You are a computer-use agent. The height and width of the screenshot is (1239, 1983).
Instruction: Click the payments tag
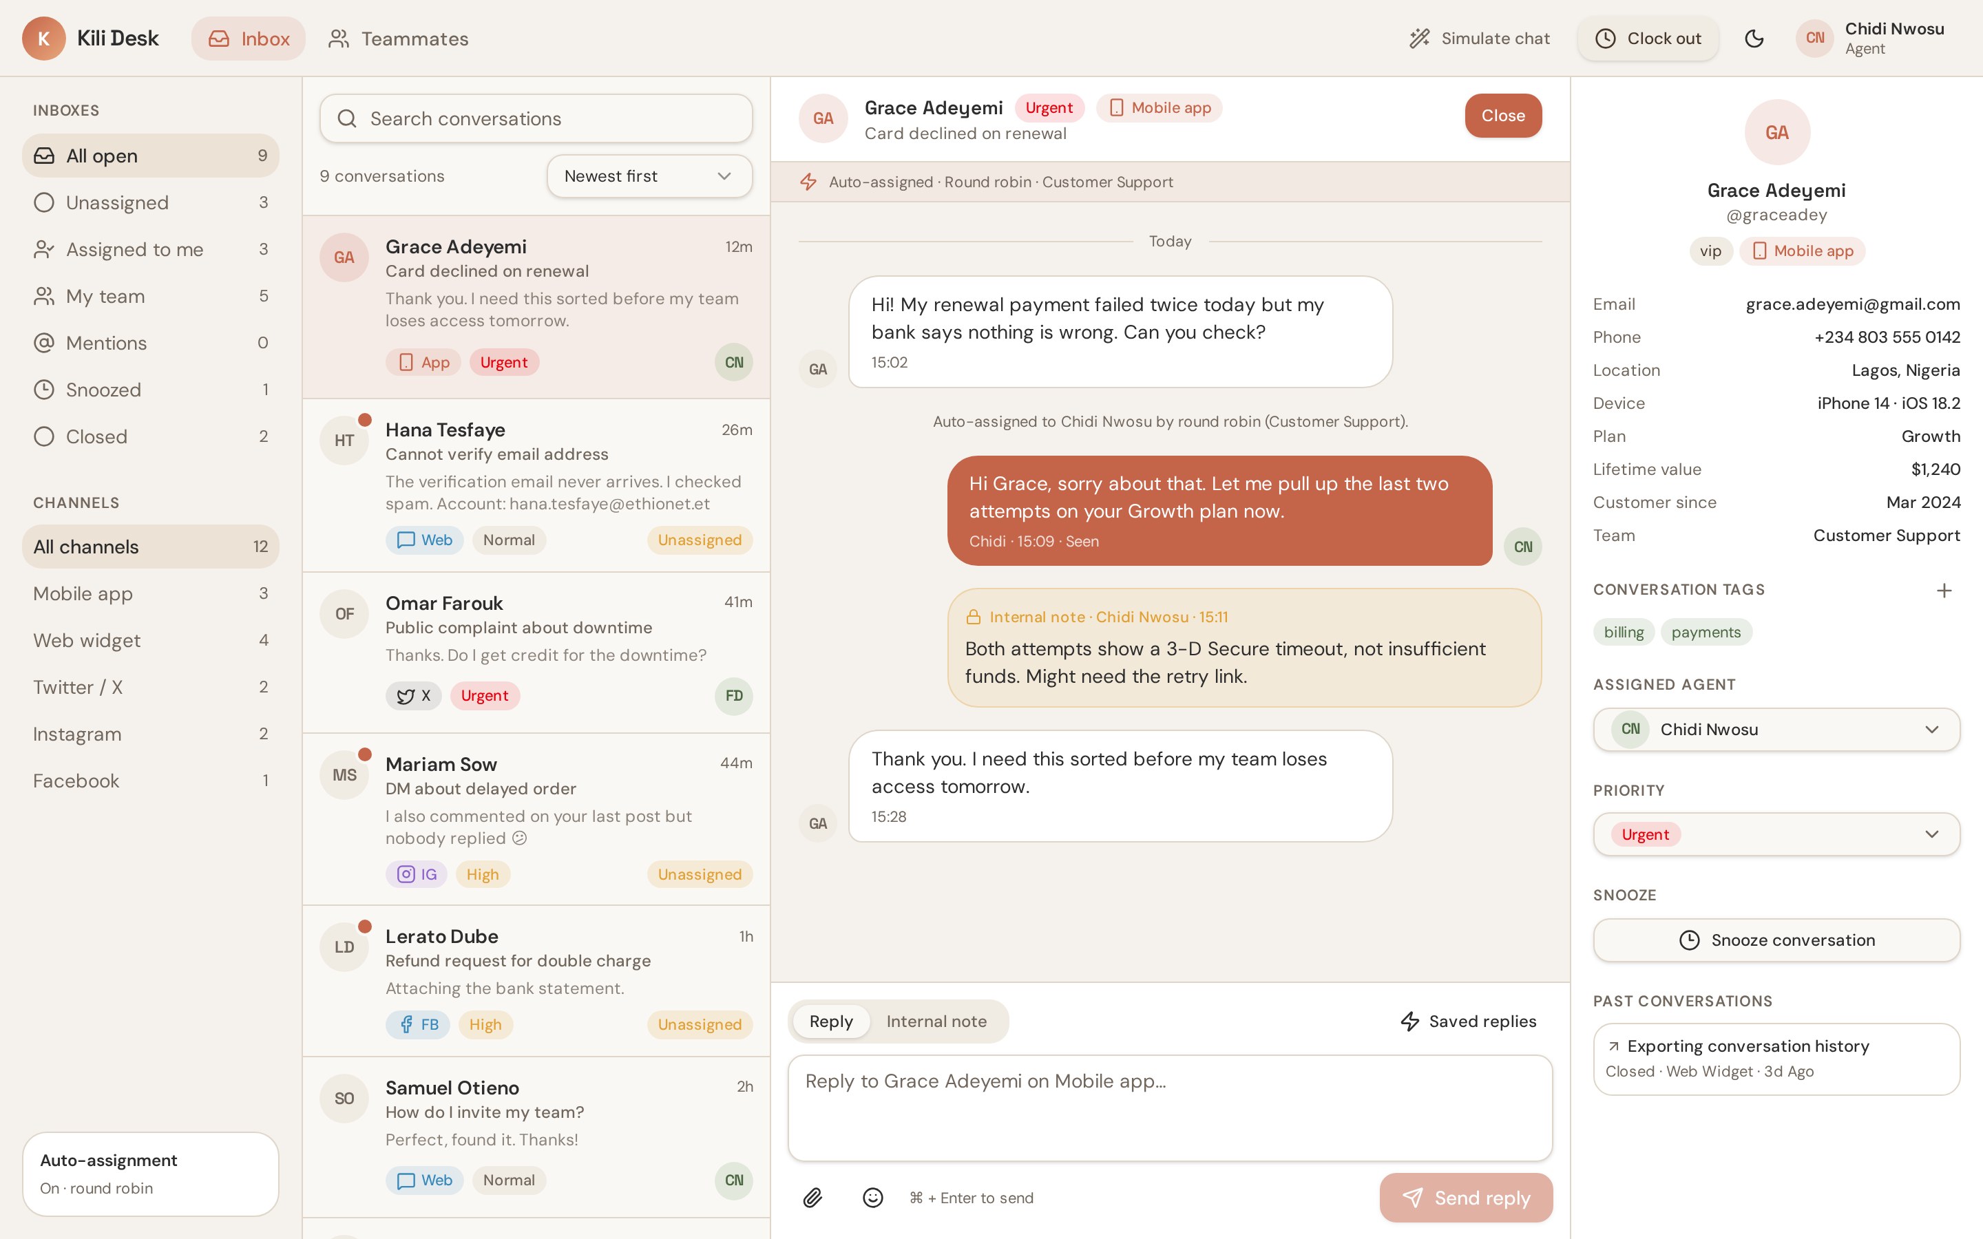click(x=1706, y=632)
